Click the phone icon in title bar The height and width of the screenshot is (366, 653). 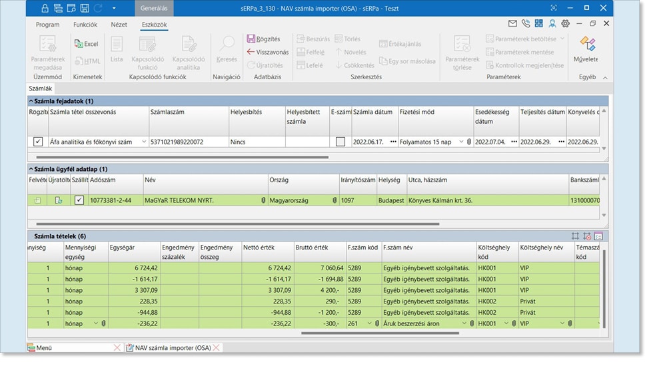pyautogui.click(x=526, y=24)
